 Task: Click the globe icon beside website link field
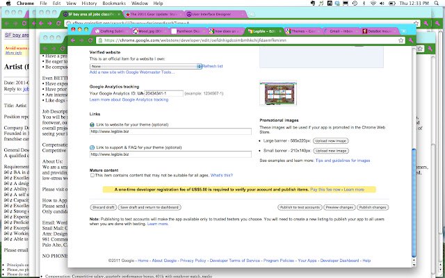(92, 124)
